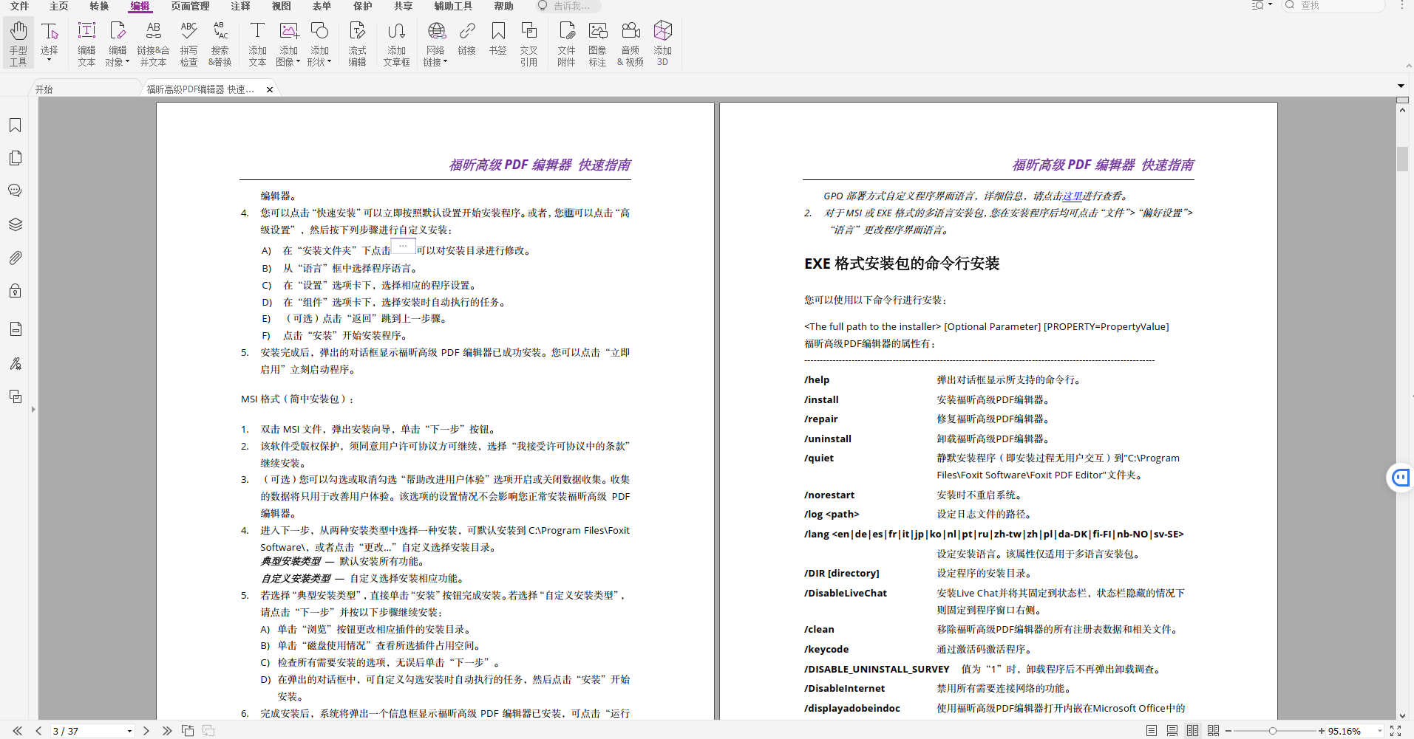1414x739 pixels.
Task: Open the page number dropdown
Action: coord(129,731)
